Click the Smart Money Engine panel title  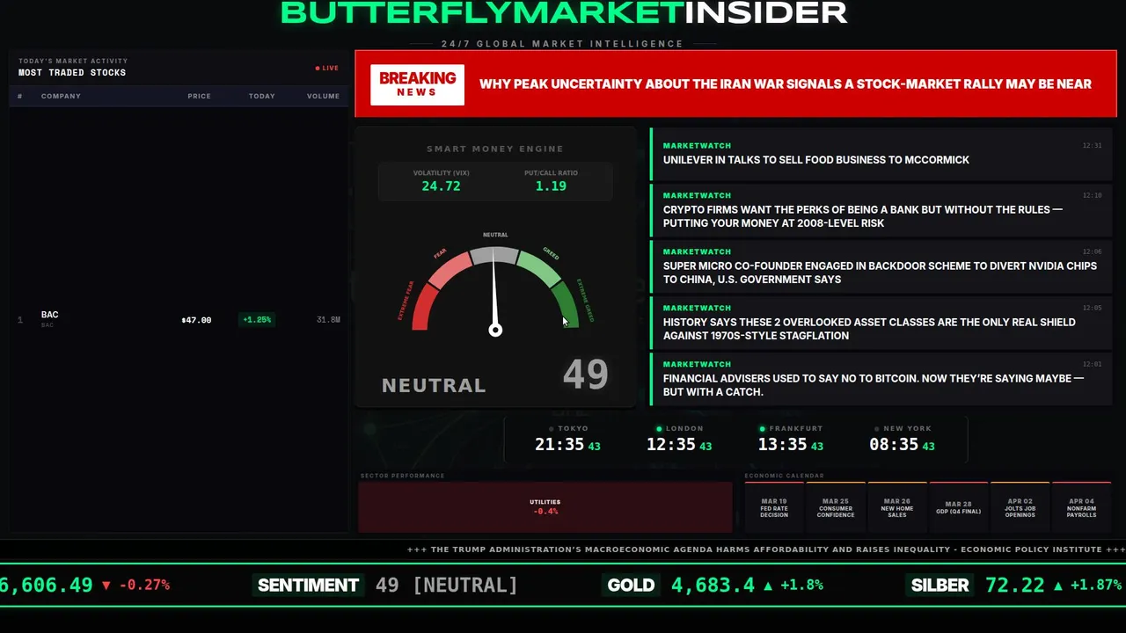(495, 149)
